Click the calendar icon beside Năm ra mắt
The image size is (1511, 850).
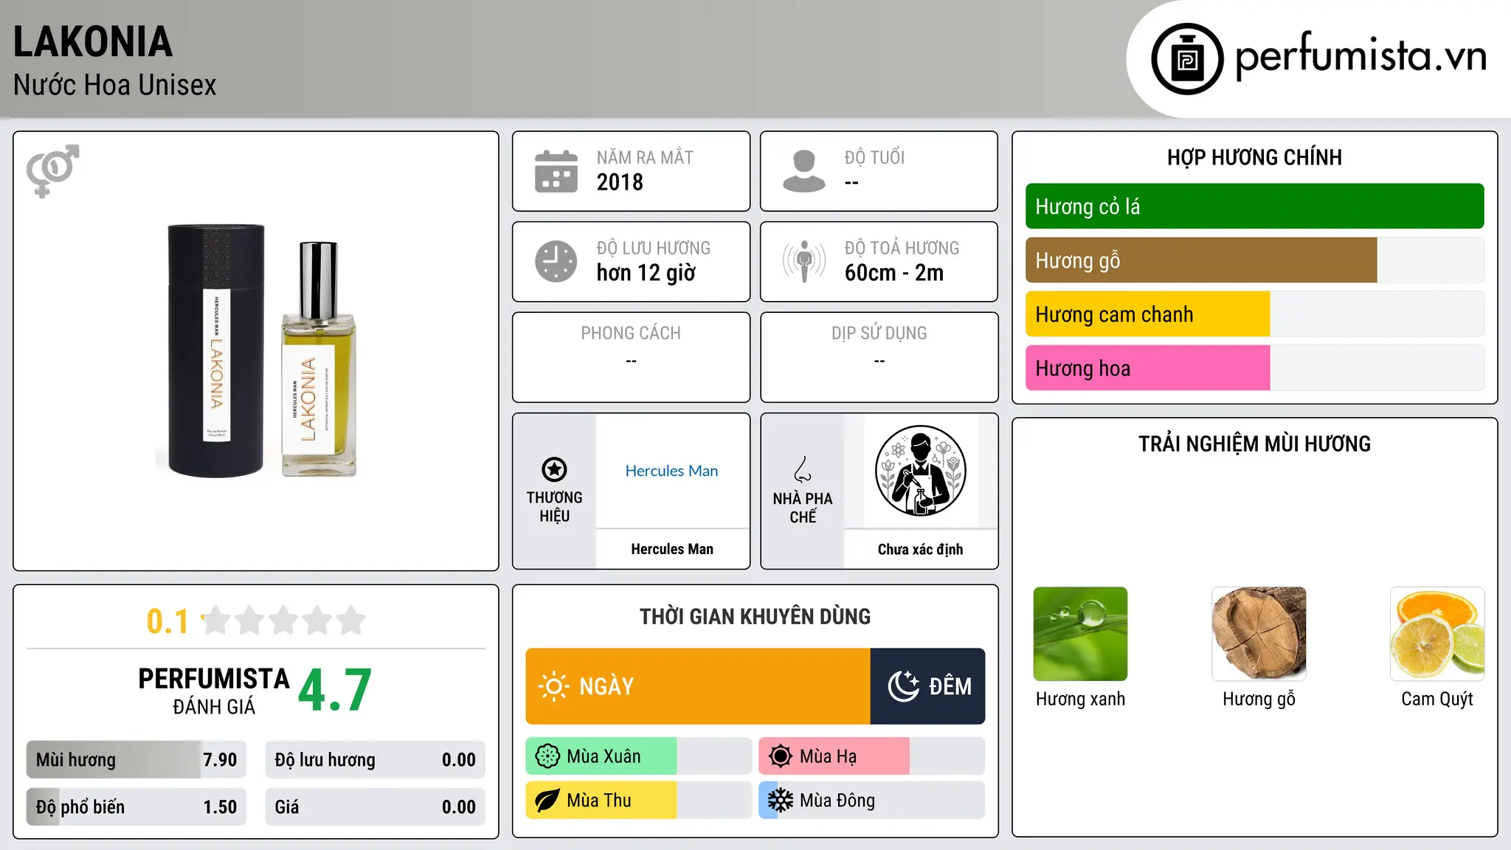point(556,171)
